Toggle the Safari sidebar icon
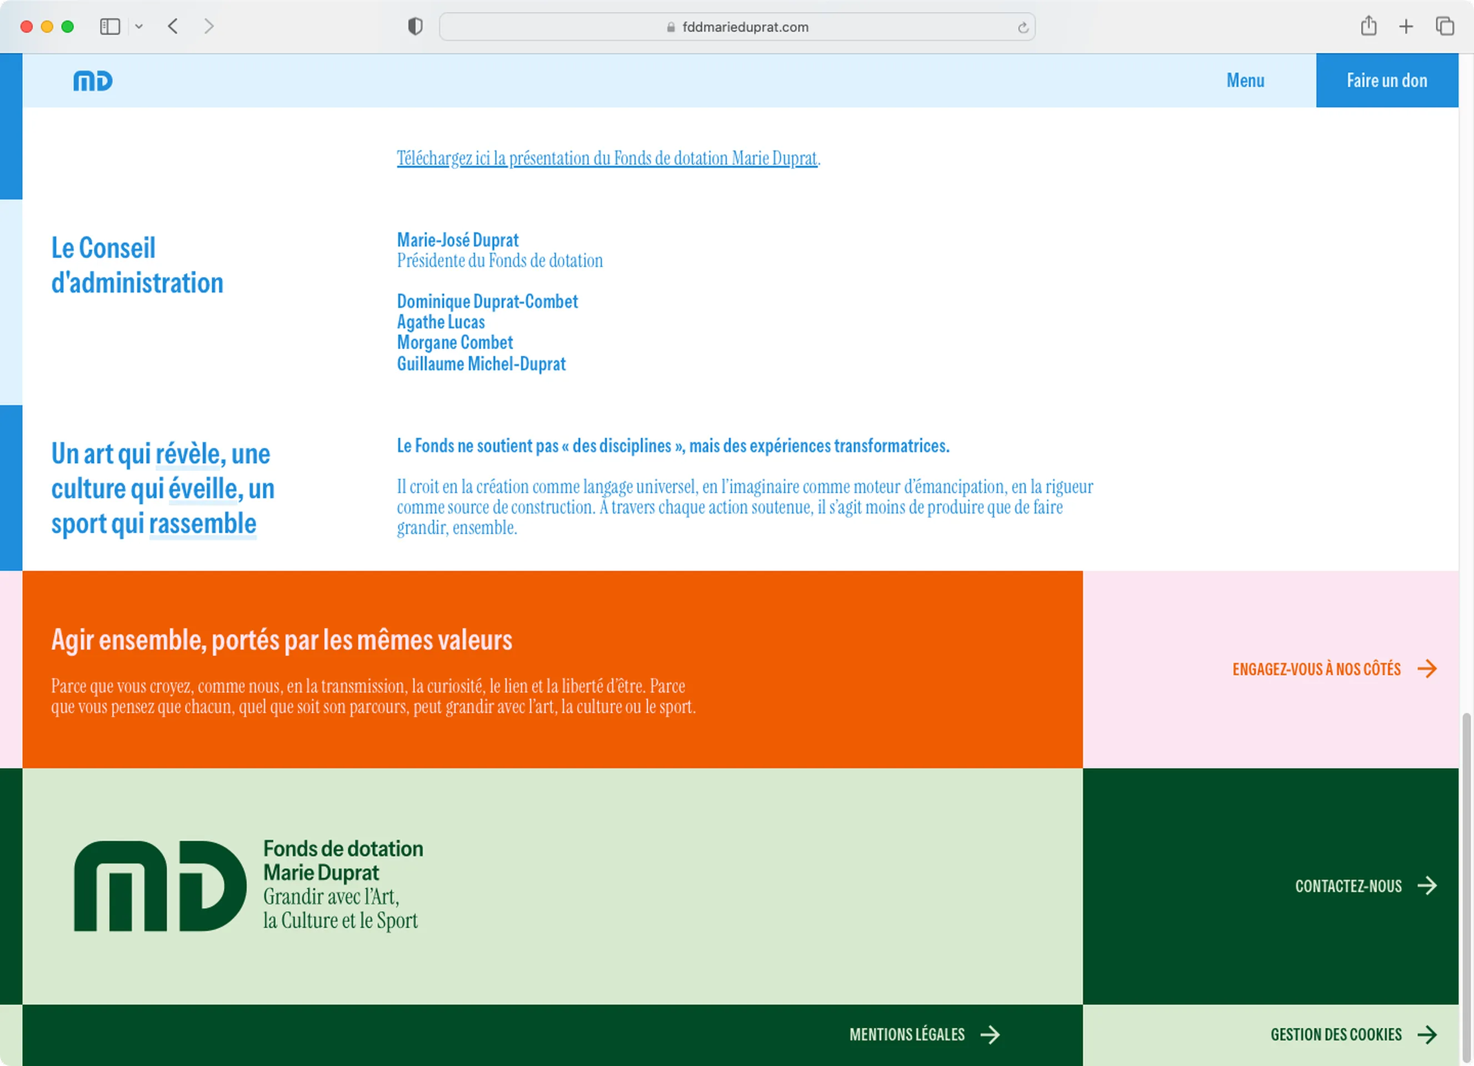The height and width of the screenshot is (1066, 1474). (110, 27)
